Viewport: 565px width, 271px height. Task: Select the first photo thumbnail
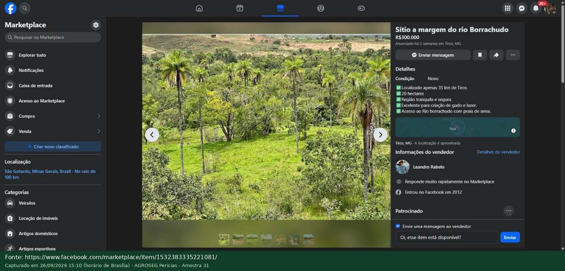[224, 240]
